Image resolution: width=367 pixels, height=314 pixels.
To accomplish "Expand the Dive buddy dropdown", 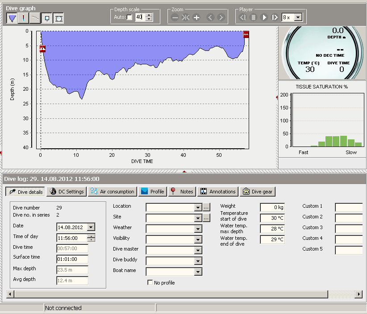I will point(198,261).
